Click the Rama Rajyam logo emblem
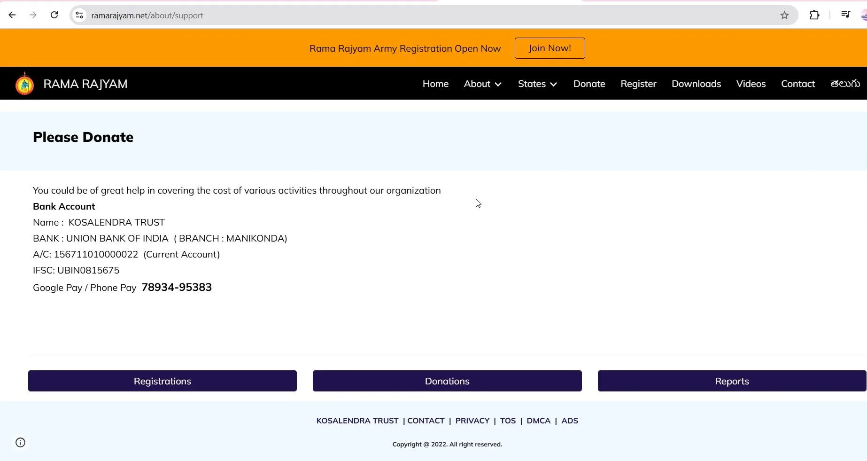867x461 pixels. click(x=24, y=84)
